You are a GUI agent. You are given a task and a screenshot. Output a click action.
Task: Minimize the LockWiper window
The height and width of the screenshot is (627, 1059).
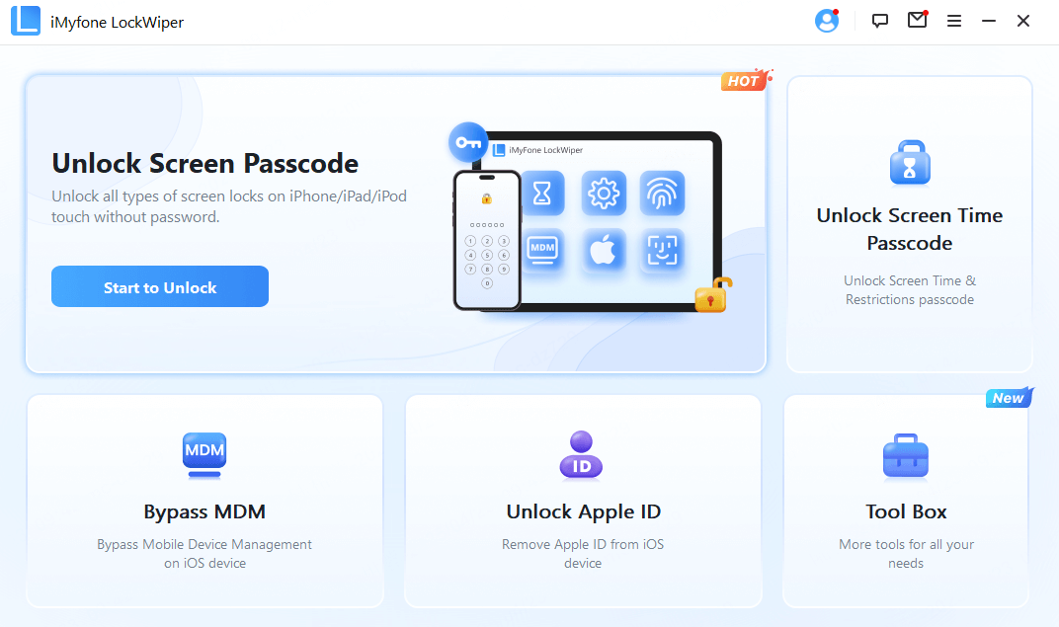click(989, 21)
